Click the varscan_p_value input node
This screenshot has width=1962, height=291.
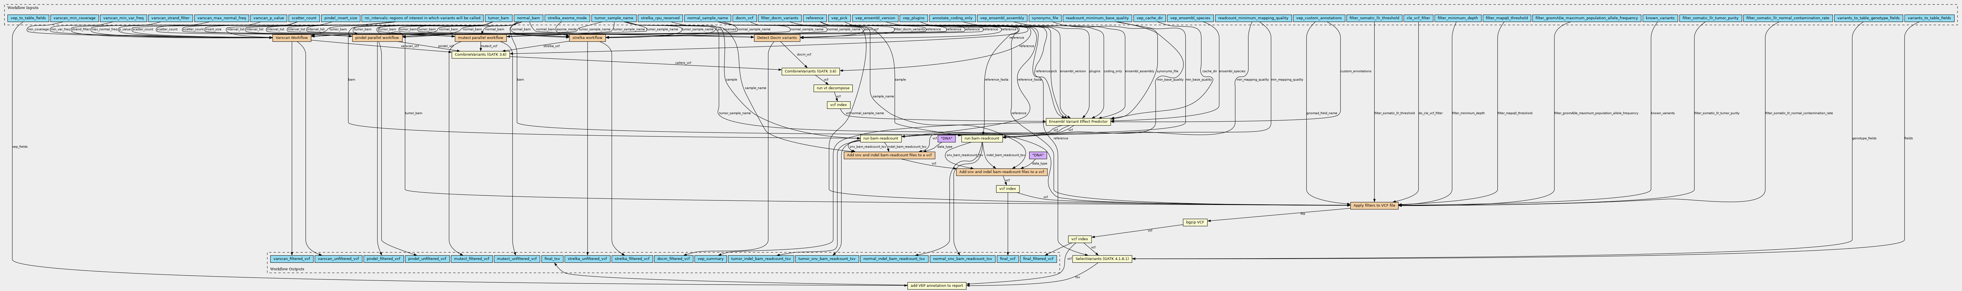click(x=268, y=18)
